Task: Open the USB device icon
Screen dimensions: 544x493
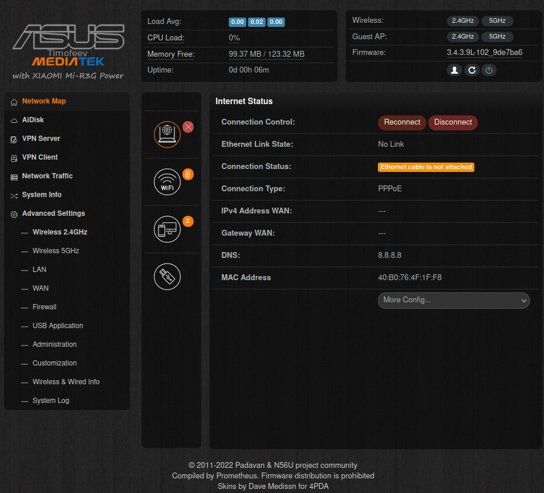Action: point(167,277)
